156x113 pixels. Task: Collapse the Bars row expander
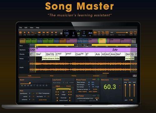tap(28, 45)
